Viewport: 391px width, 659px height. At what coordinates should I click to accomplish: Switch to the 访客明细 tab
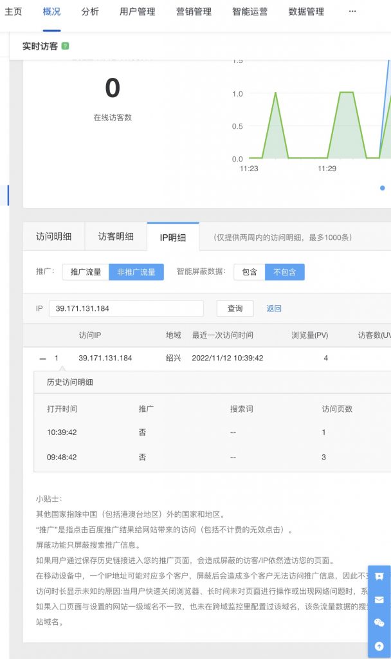coord(116,237)
